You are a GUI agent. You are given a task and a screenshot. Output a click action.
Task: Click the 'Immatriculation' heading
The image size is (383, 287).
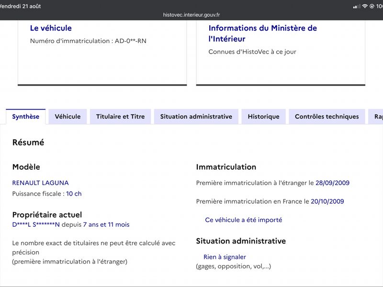point(226,167)
